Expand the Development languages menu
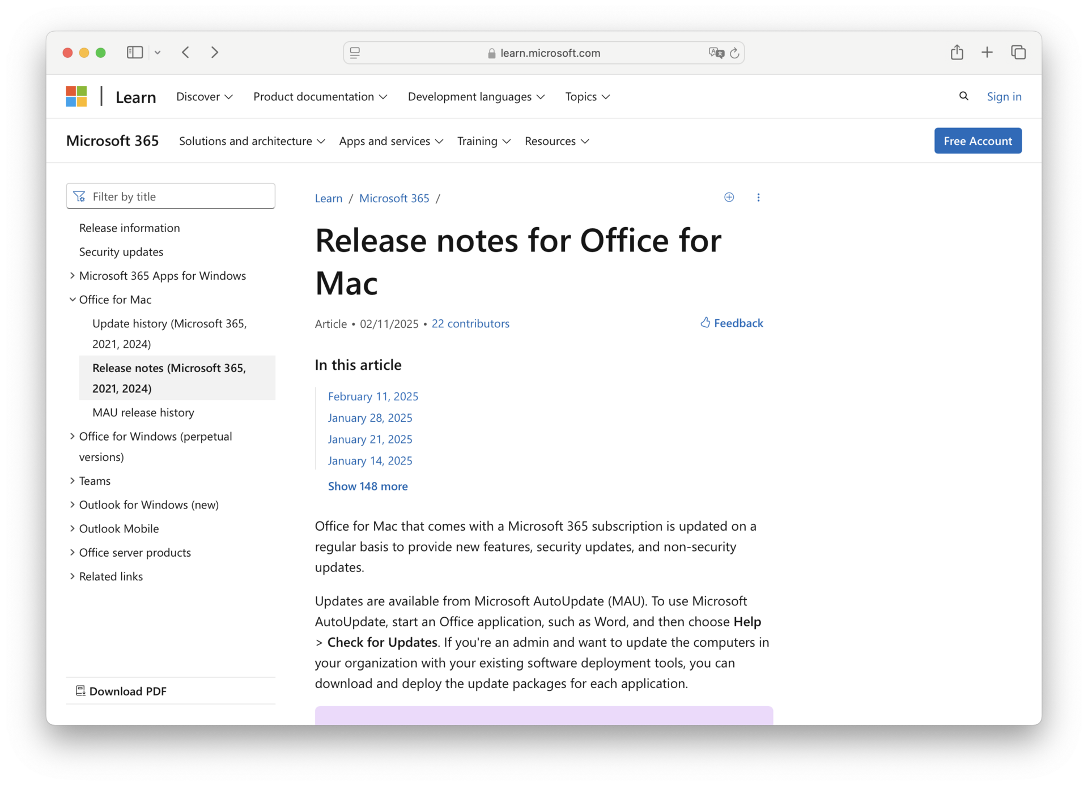The height and width of the screenshot is (786, 1088). pyautogui.click(x=476, y=97)
